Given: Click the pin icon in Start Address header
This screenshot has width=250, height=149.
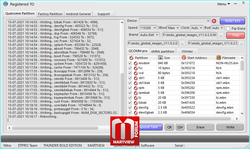Looking at the screenshot, I should 184,58.
